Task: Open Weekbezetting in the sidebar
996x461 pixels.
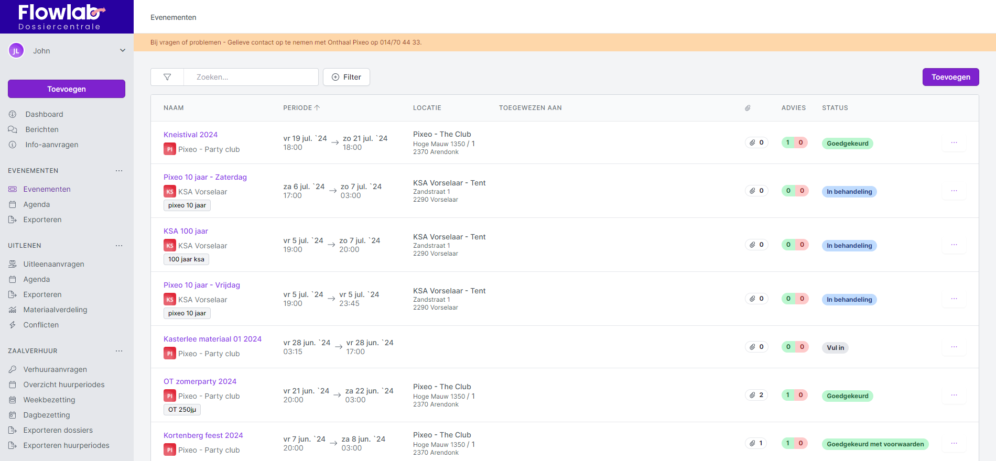Action: (x=49, y=400)
